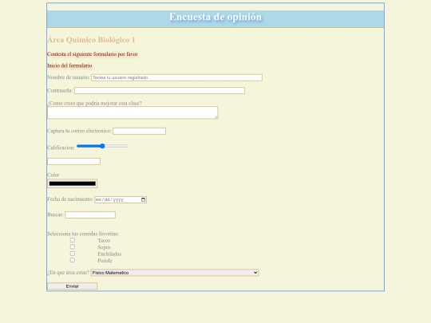Click the 'Selecciona tus comidas favoritas:' label
The width and height of the screenshot is (431, 323).
click(x=83, y=234)
